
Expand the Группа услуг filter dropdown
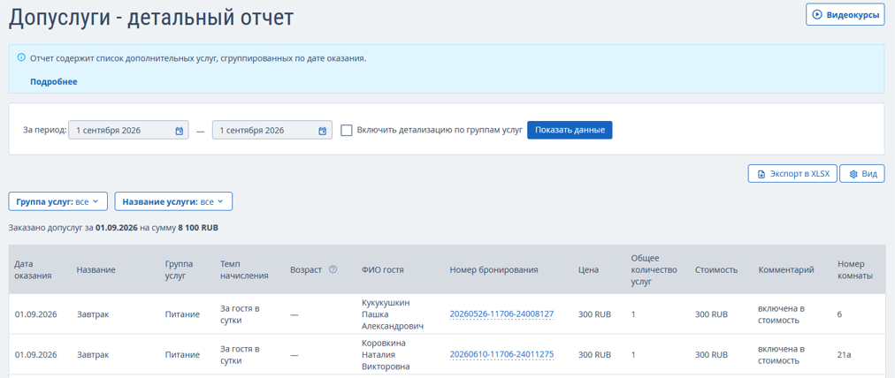(57, 201)
